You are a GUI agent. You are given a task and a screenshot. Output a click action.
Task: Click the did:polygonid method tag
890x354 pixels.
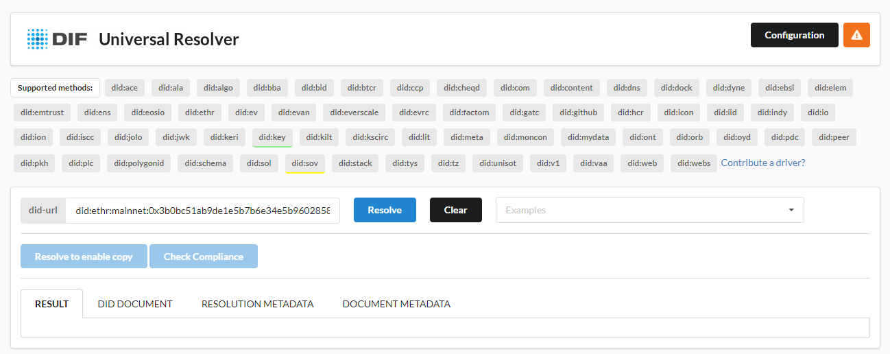(139, 163)
